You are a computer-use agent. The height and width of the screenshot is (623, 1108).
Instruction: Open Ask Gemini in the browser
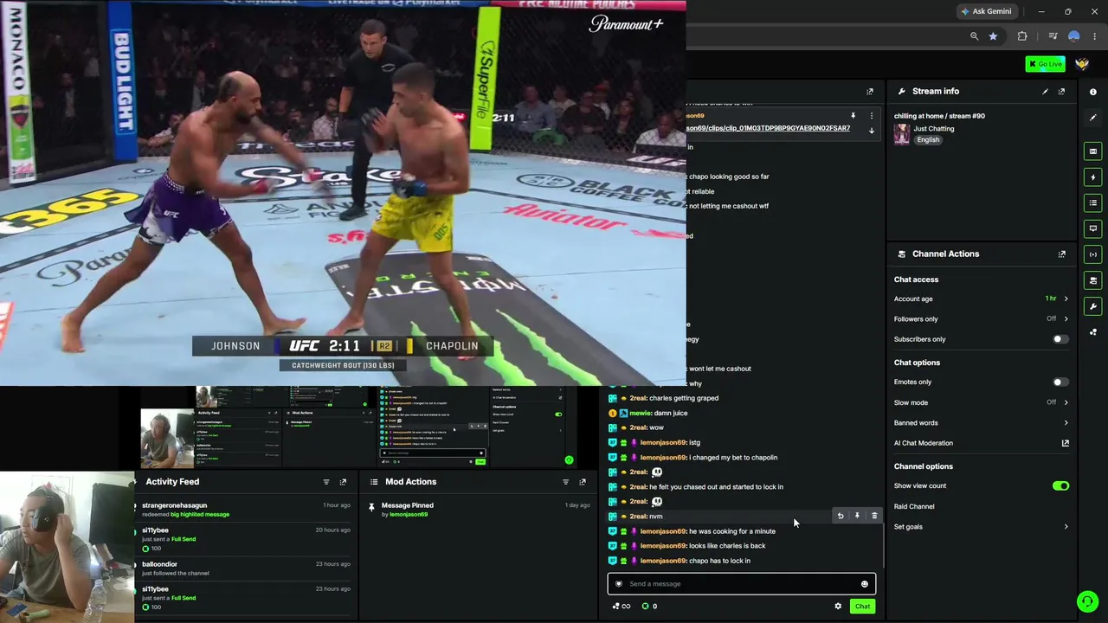pyautogui.click(x=986, y=11)
